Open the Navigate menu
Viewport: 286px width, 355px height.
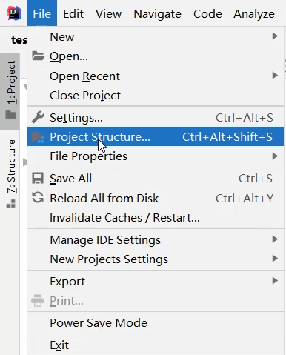[x=157, y=13]
